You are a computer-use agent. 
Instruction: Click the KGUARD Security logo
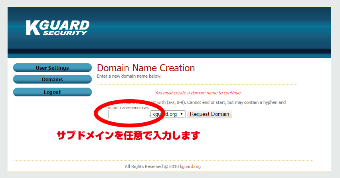pyautogui.click(x=57, y=28)
